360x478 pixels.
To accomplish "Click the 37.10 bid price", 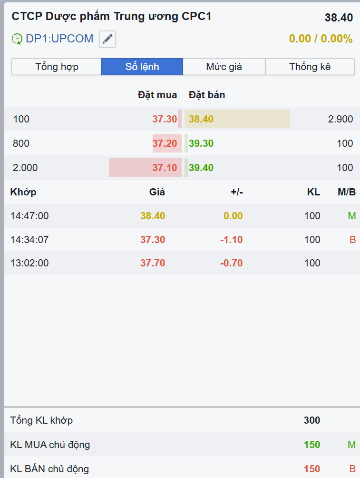I will [x=165, y=168].
